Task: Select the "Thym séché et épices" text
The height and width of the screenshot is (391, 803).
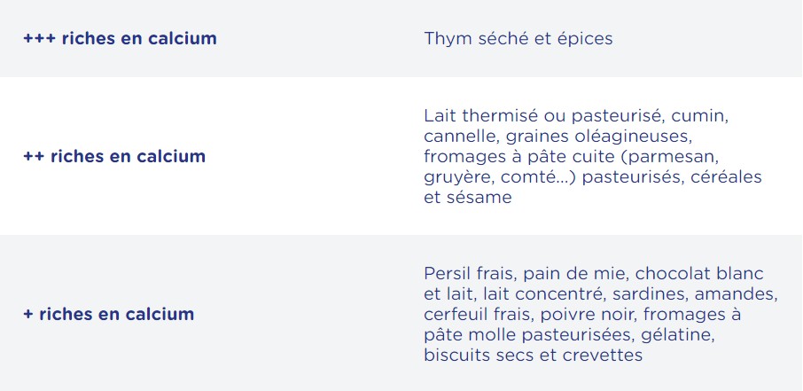Action: (518, 39)
